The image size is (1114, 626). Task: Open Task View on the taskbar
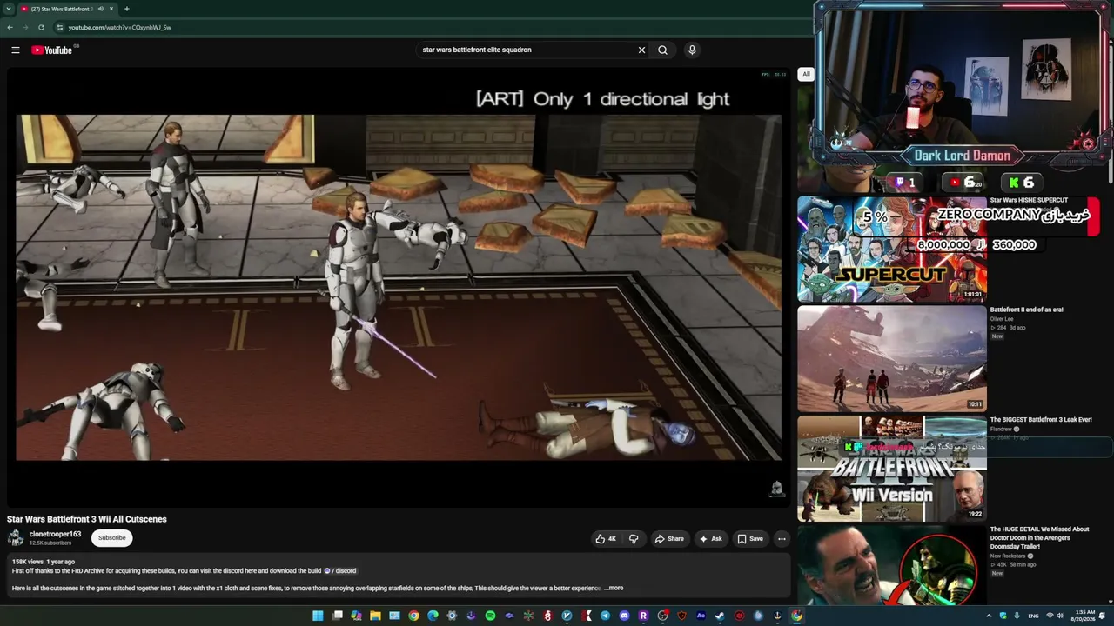pyautogui.click(x=337, y=616)
